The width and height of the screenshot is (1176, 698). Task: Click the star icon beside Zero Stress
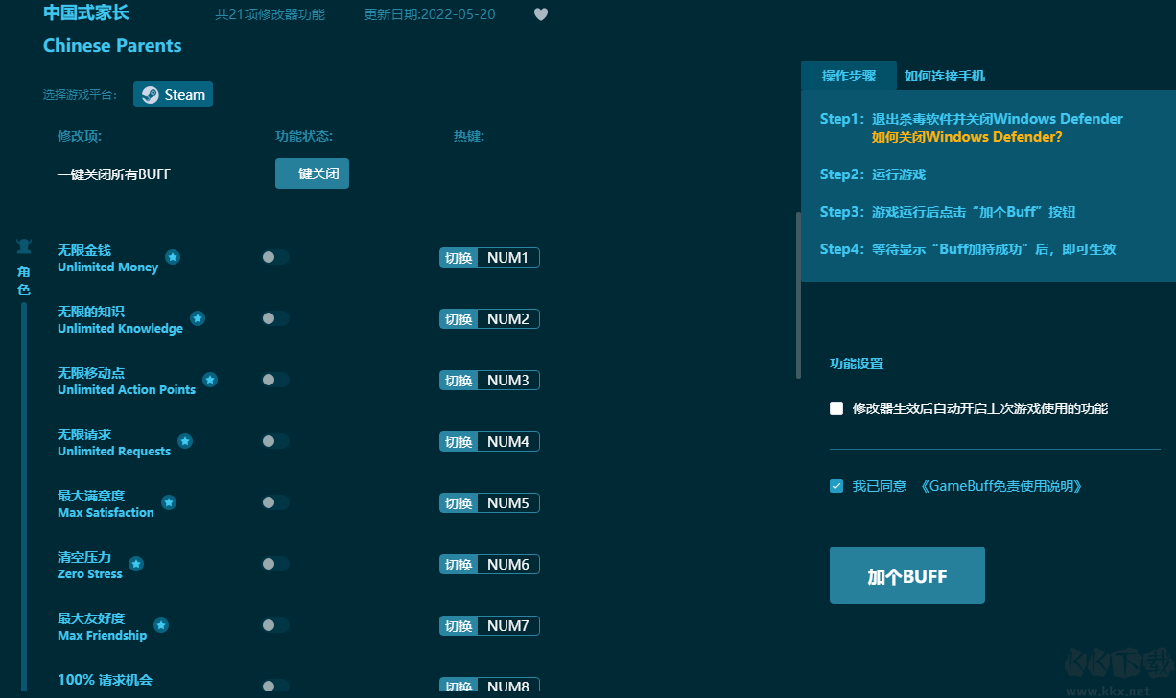pos(136,564)
